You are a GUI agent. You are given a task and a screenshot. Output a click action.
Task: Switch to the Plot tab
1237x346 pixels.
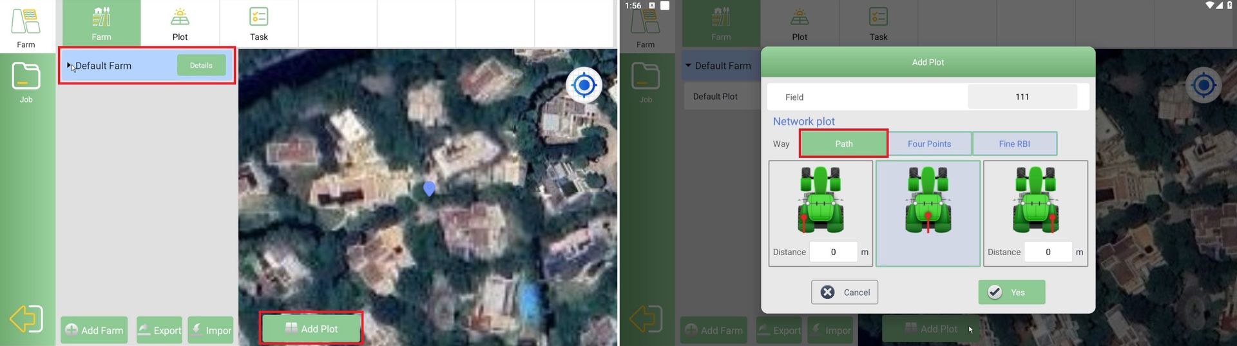pos(180,24)
